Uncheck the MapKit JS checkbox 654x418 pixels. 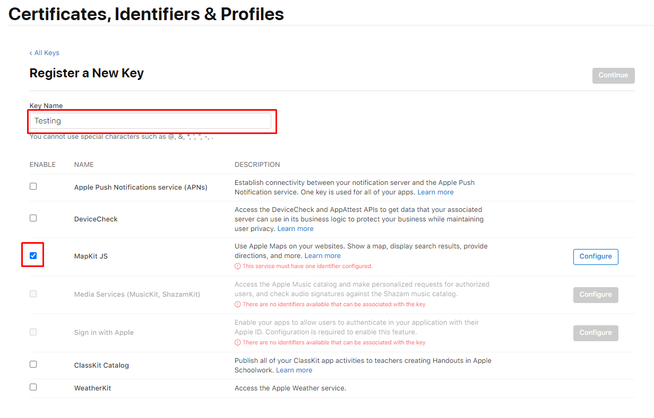pos(33,256)
